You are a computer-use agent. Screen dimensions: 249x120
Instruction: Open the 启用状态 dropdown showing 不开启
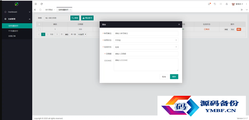pos(146,40)
